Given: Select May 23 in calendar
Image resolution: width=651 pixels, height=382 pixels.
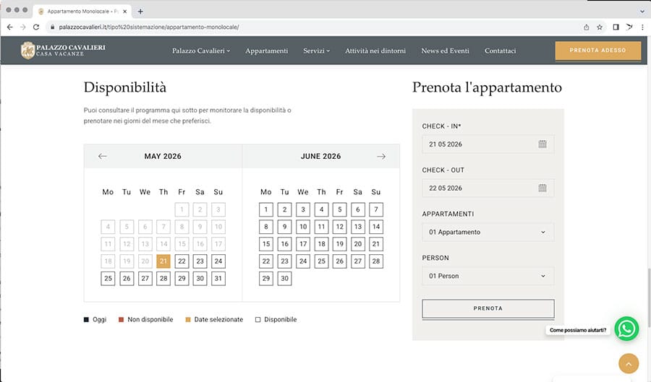Looking at the screenshot, I should point(200,261).
